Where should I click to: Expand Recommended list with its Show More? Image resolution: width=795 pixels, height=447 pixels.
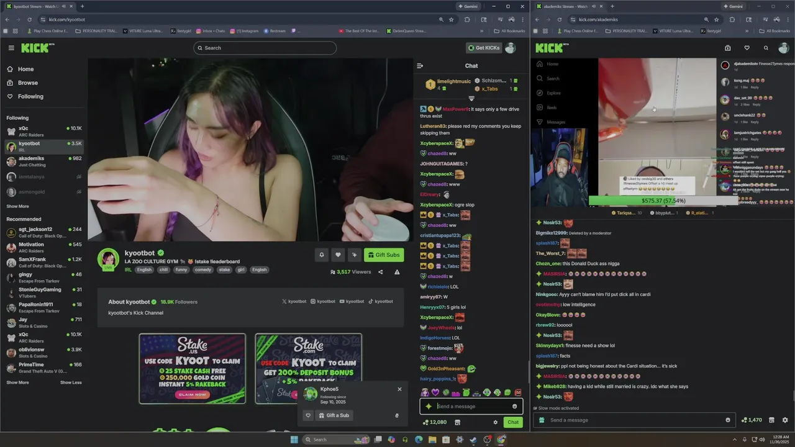pos(17,382)
